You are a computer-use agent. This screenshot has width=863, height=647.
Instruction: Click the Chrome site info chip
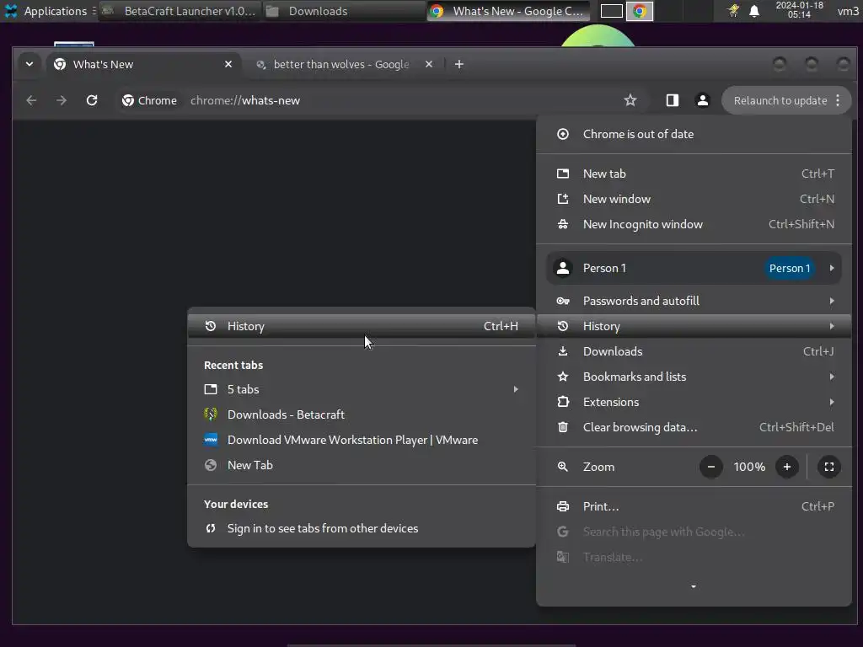[150, 101]
